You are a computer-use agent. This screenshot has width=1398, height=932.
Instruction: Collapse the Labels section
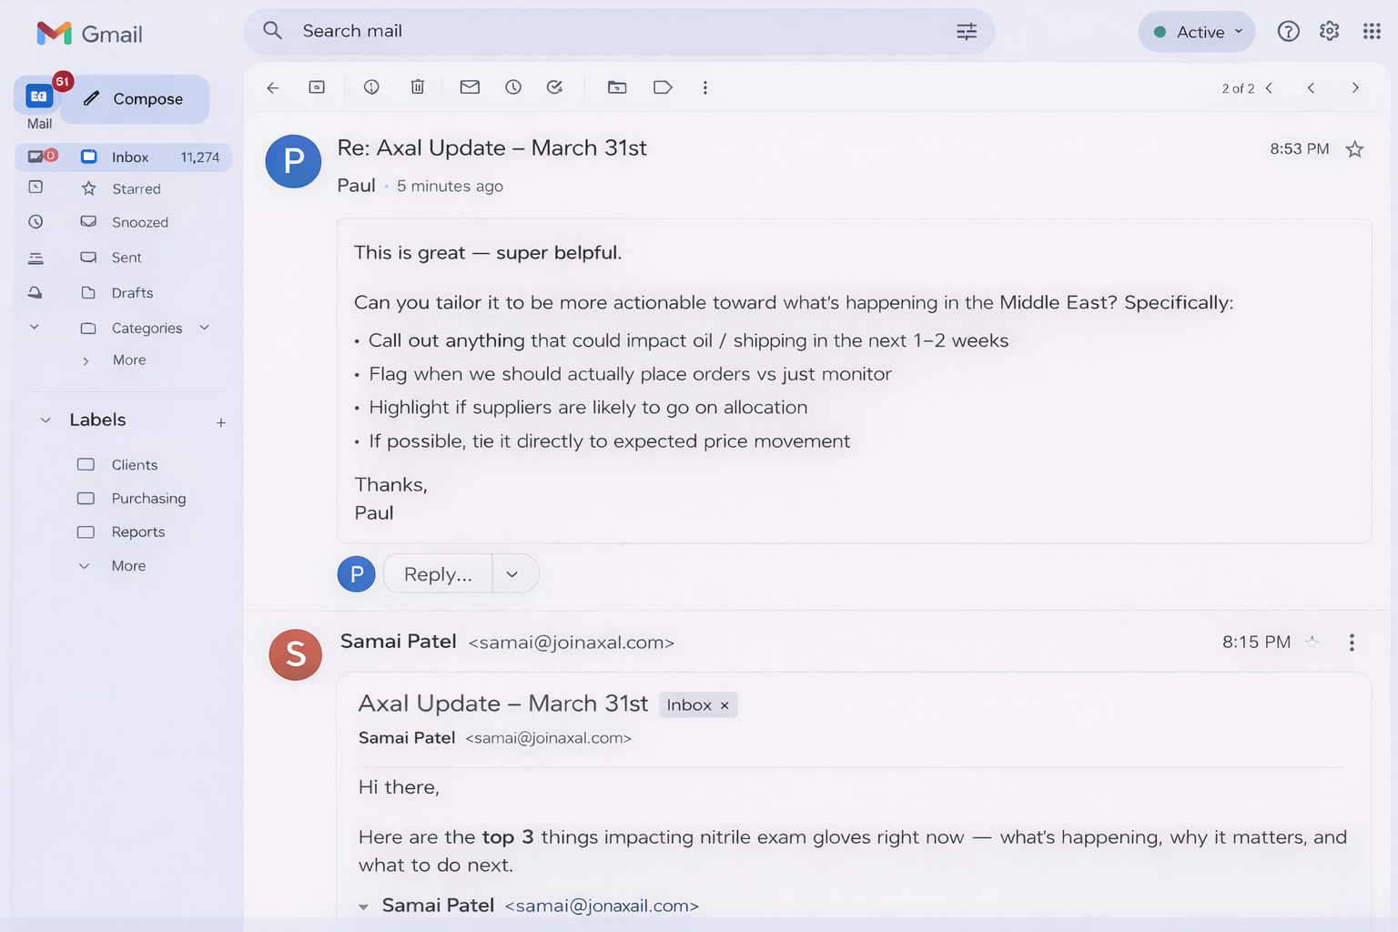[45, 420]
